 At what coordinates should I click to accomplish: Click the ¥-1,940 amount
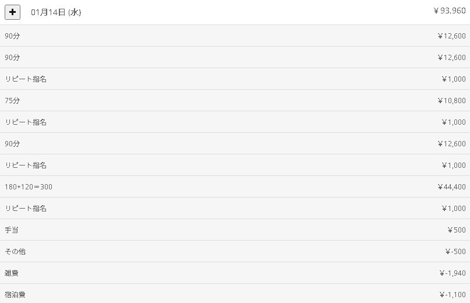[452, 273]
